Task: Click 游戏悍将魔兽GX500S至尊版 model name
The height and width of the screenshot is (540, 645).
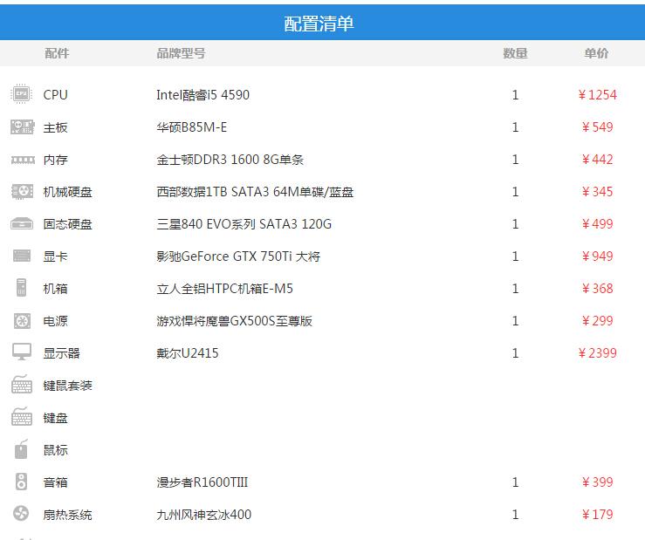Action: coord(234,321)
